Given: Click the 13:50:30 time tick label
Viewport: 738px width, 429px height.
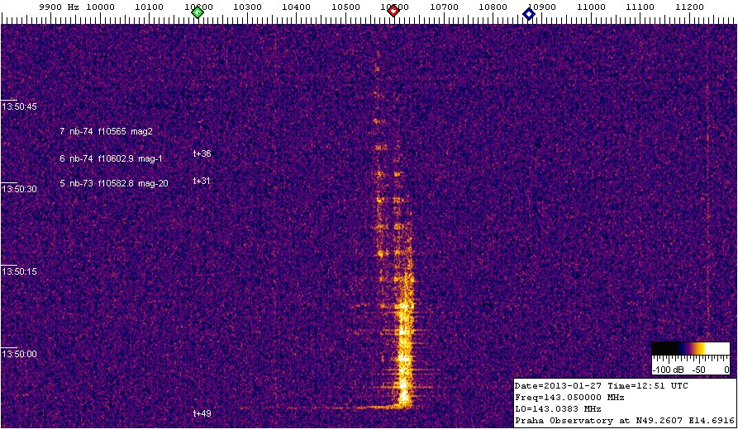Looking at the screenshot, I should pyautogui.click(x=18, y=190).
